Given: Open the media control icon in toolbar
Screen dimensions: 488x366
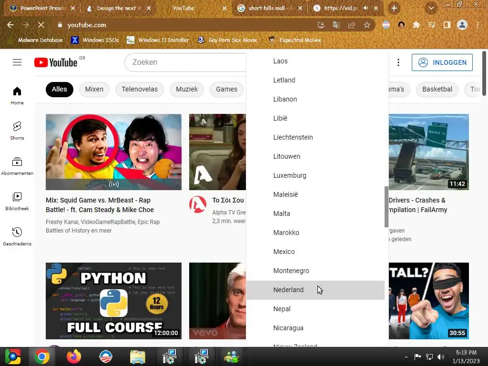Looking at the screenshot, I should coord(432,25).
